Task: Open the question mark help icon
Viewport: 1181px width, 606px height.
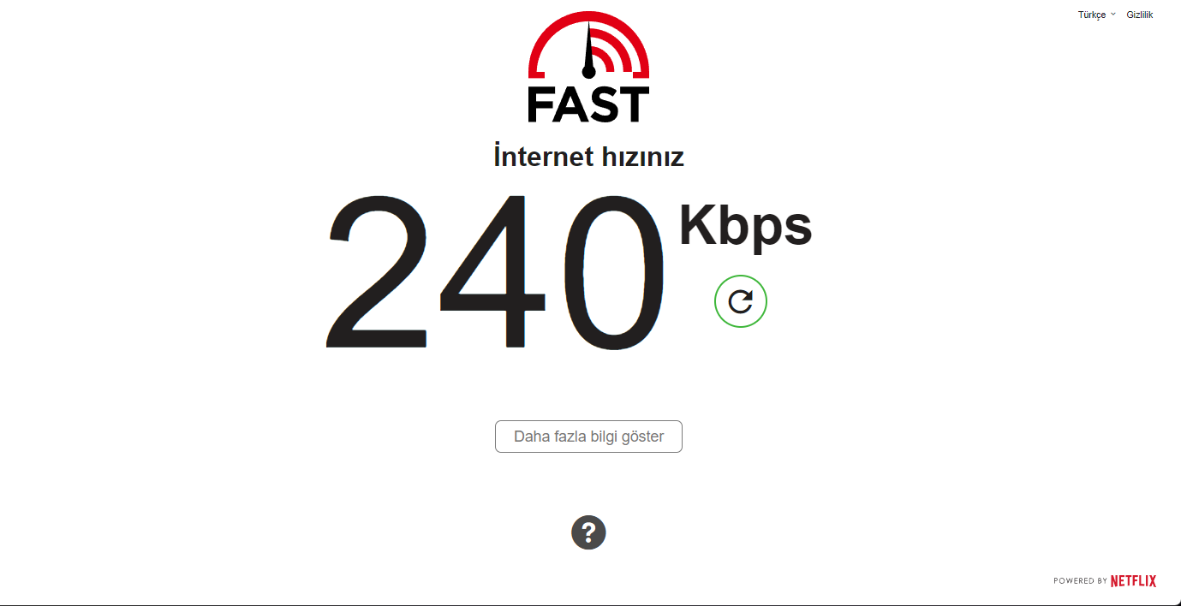Action: (588, 532)
